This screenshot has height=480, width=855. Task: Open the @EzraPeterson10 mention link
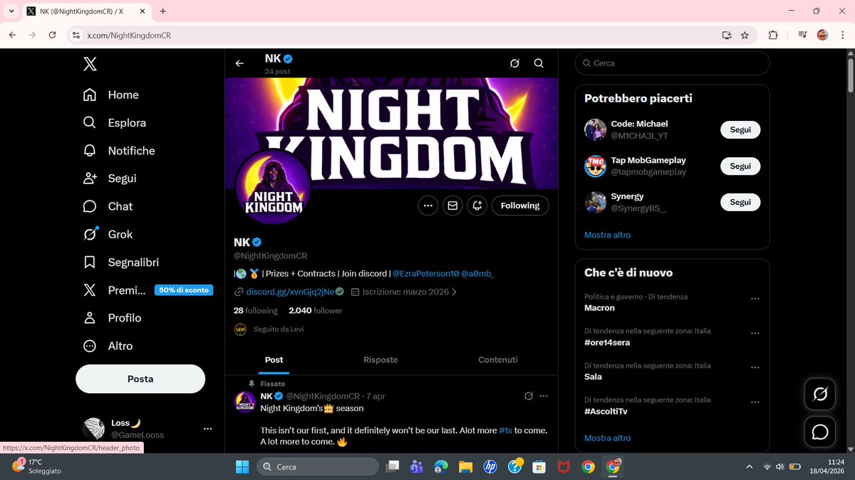click(x=425, y=273)
